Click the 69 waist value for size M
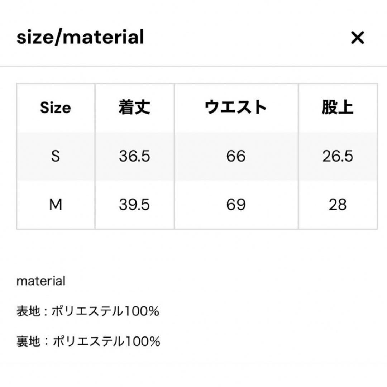Viewport: 387px width, 387px height. pyautogui.click(x=235, y=204)
